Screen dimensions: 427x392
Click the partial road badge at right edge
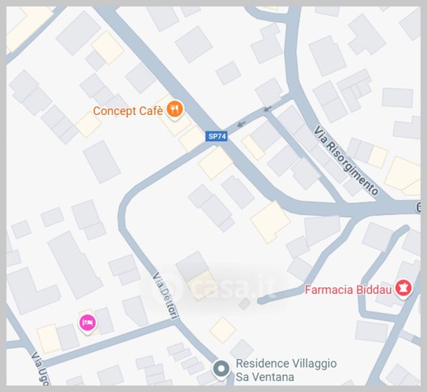tap(419, 208)
